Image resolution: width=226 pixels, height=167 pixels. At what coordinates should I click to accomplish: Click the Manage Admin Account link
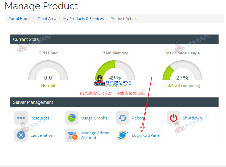coord(95,135)
